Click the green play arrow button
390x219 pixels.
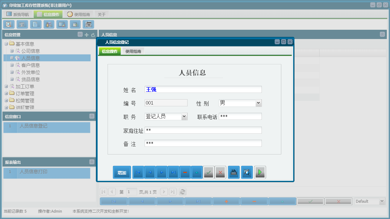[x=260, y=173]
